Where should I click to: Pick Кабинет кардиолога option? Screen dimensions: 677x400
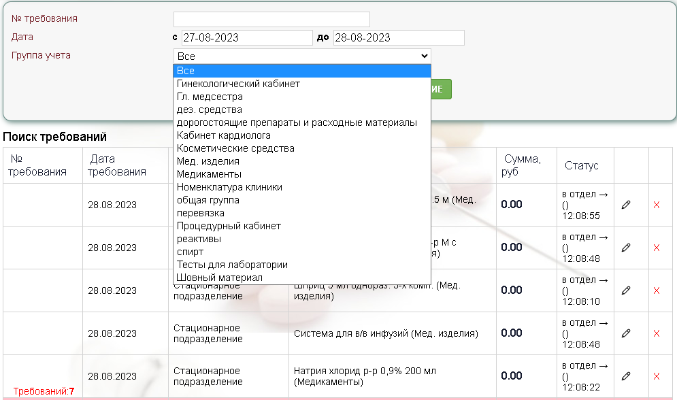click(302, 135)
